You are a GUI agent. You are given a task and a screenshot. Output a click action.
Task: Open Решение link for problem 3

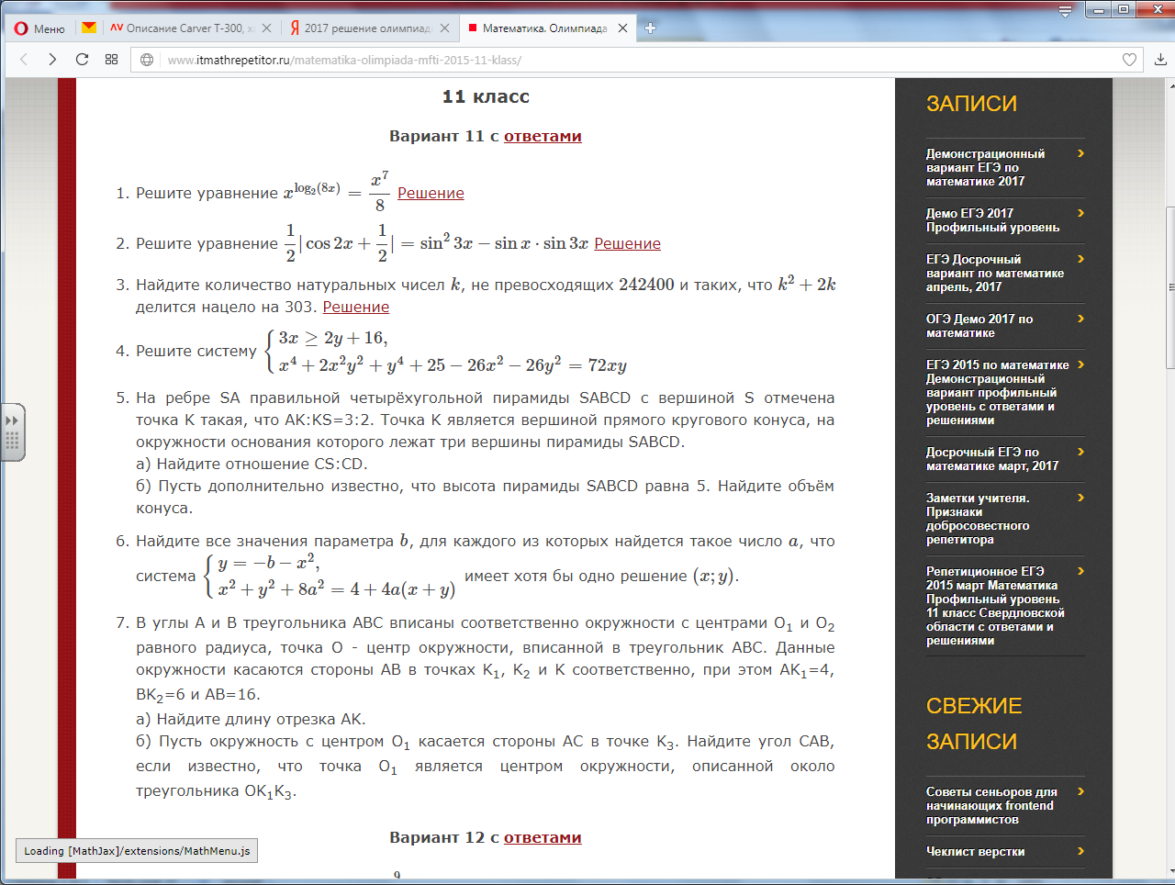[356, 307]
